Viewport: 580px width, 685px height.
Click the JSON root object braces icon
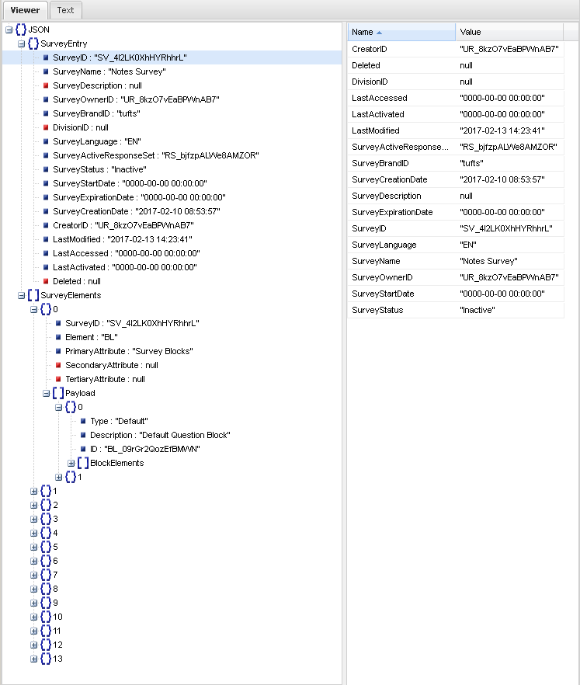[x=21, y=30]
